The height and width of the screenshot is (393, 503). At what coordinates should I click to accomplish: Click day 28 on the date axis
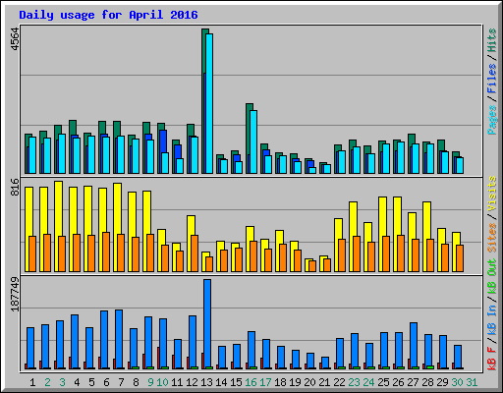pyautogui.click(x=427, y=382)
